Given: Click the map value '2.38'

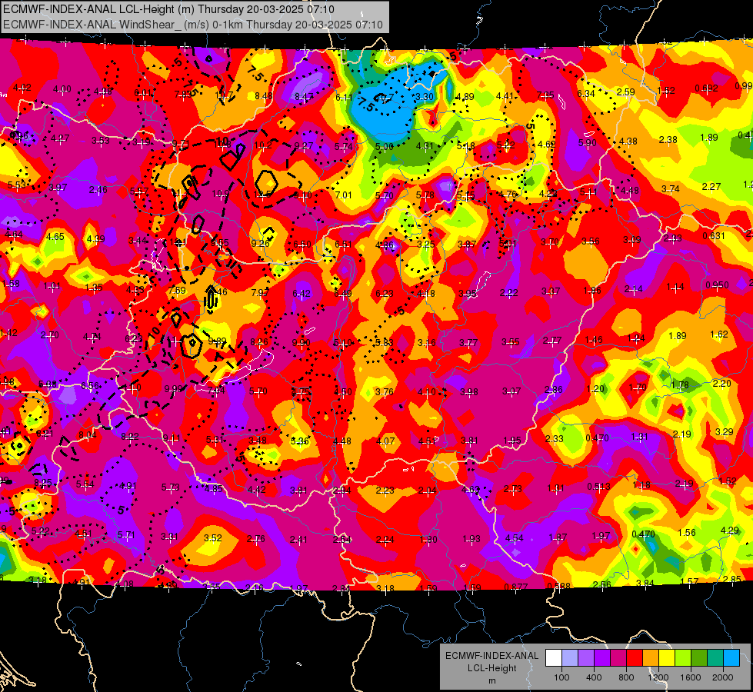Looking at the screenshot, I should coord(668,139).
